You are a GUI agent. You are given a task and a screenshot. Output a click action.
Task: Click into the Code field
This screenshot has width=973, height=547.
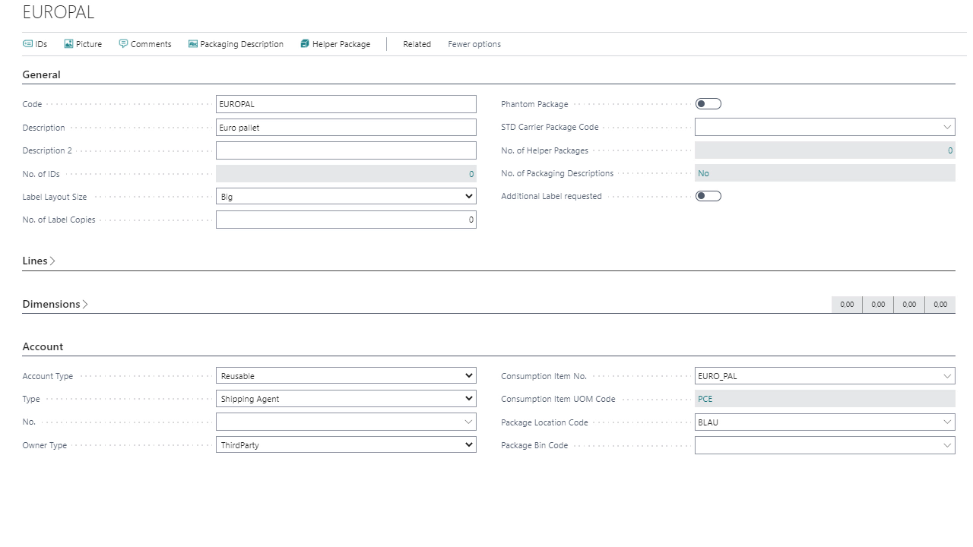(346, 104)
